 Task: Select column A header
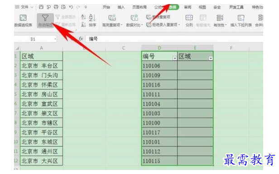pyautogui.click(x=42, y=48)
